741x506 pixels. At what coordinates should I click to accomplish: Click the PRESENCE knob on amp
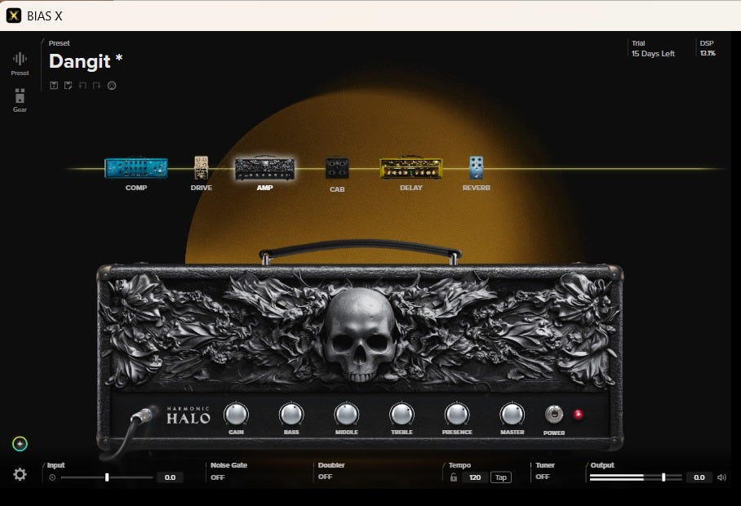457,415
